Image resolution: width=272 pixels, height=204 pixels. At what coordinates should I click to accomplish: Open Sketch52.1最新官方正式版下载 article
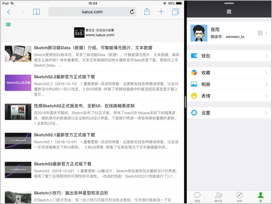64,135
